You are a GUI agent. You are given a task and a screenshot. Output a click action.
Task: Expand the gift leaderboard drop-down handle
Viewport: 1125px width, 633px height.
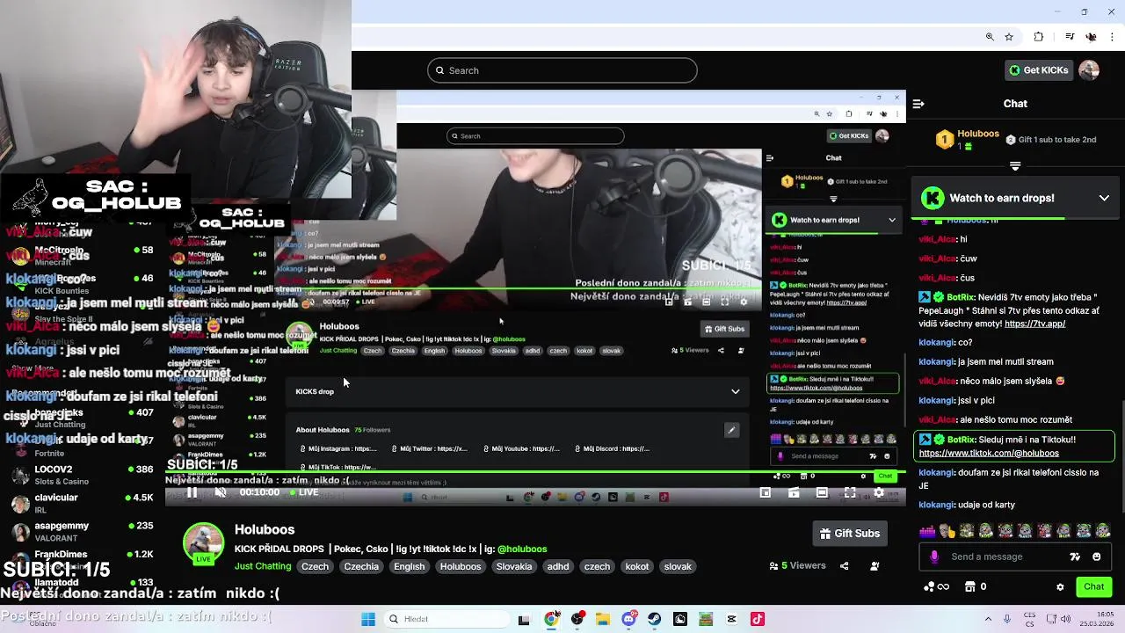tap(1015, 165)
